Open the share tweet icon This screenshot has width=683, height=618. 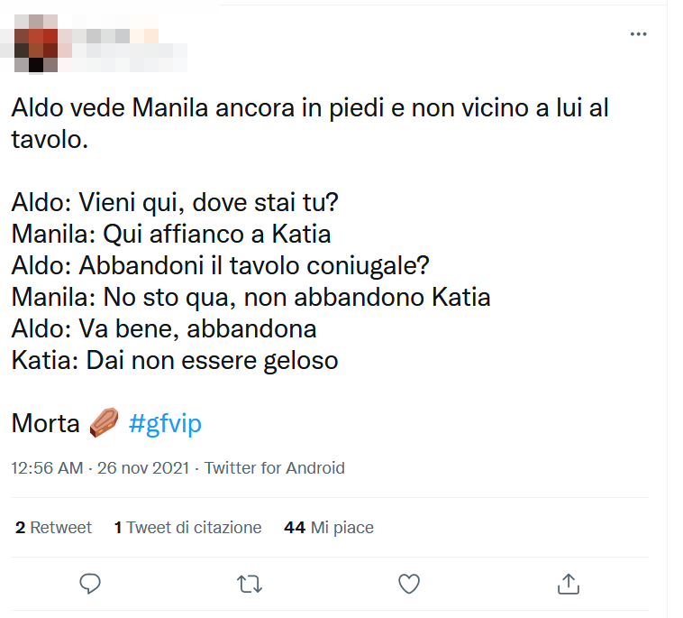(568, 584)
